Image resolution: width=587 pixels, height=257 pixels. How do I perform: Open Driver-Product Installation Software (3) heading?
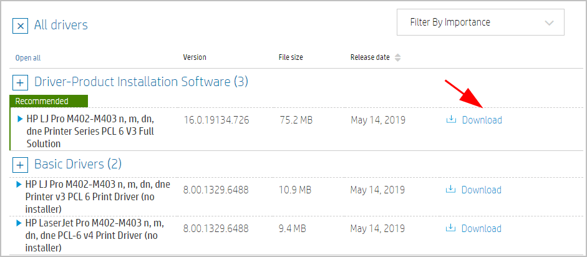tap(141, 82)
